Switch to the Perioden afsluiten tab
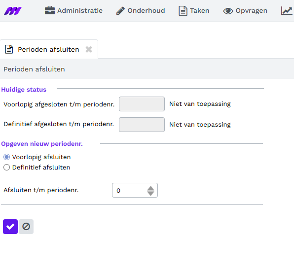This screenshot has width=294, height=270. click(x=48, y=49)
